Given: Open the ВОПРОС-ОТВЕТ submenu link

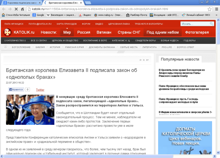Looking at the screenshot, I should [x=185, y=47].
